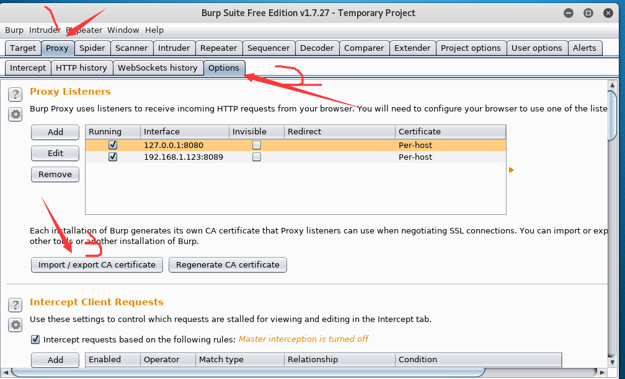The height and width of the screenshot is (379, 625).
Task: Click Per-host cell in 192.168.1.123:8089 row
Action: (450, 157)
